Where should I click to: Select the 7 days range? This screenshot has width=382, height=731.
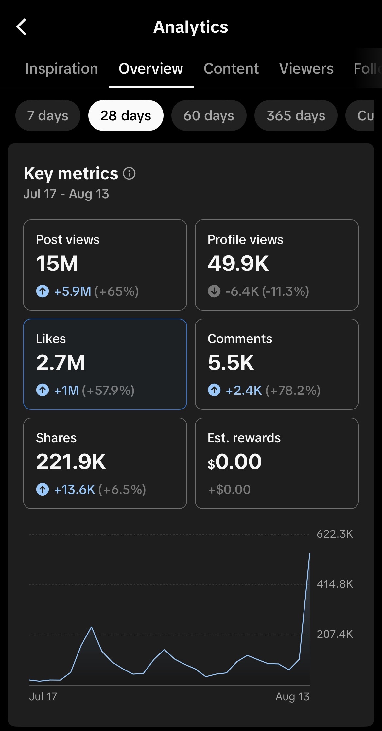pyautogui.click(x=48, y=115)
